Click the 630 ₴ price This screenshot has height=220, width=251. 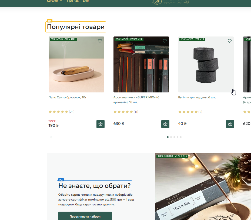click(119, 124)
